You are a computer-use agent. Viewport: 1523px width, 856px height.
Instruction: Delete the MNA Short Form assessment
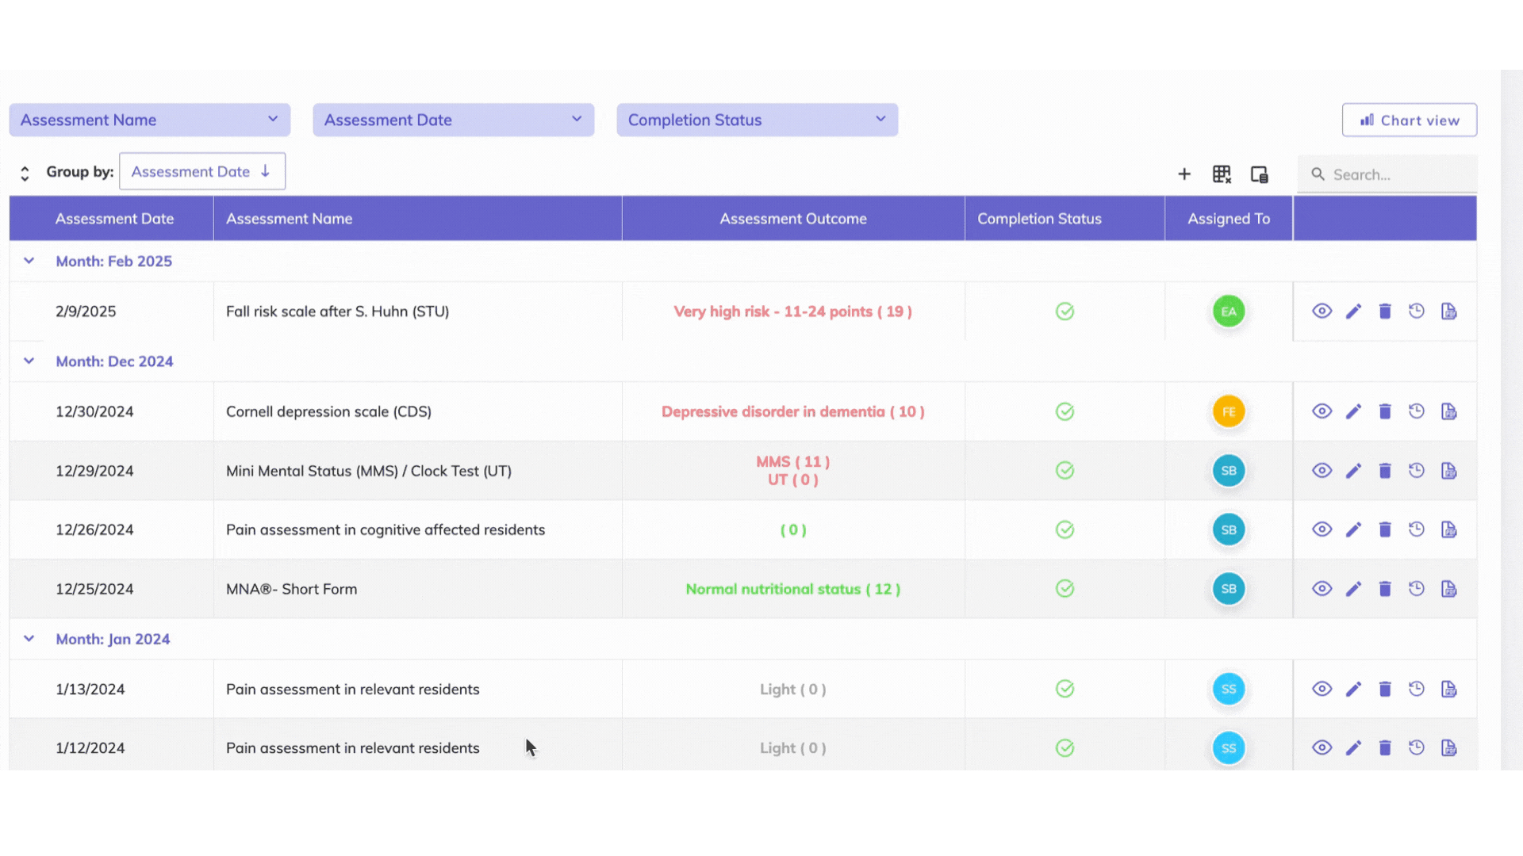pos(1385,589)
